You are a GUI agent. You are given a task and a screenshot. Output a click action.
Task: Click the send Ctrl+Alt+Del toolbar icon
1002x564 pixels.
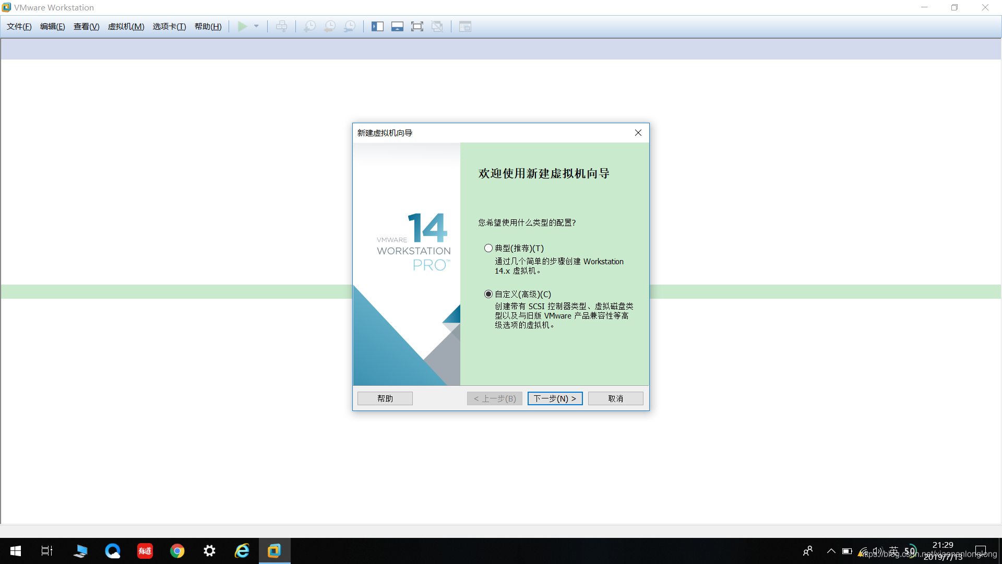point(281,27)
